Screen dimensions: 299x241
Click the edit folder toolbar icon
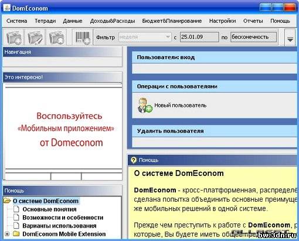click(x=35, y=37)
